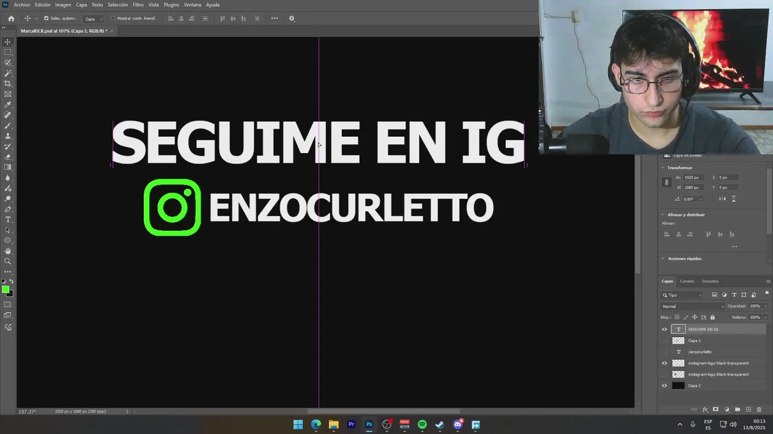Toggle layer filtering on or off
The image size is (773, 434).
click(x=767, y=294)
